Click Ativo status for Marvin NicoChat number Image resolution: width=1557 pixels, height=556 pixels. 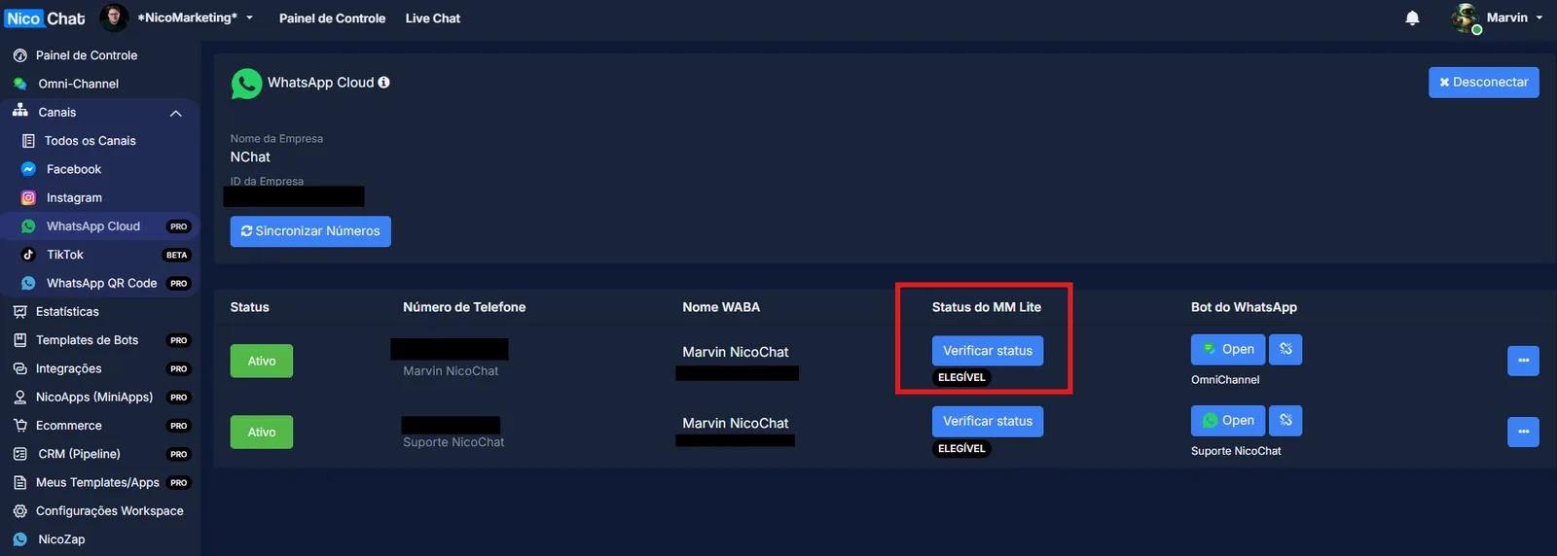pos(262,361)
